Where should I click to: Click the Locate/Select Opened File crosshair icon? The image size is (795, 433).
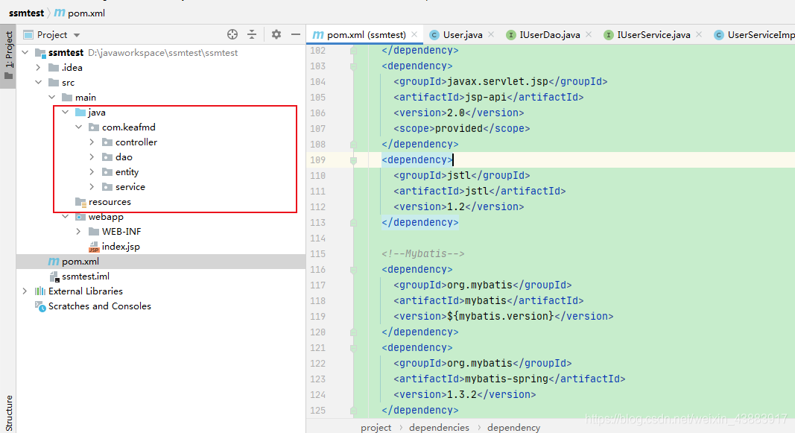pyautogui.click(x=232, y=34)
